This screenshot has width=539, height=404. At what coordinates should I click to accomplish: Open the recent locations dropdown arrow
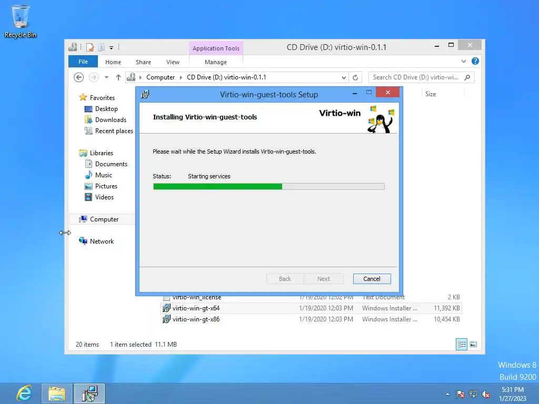coord(106,77)
